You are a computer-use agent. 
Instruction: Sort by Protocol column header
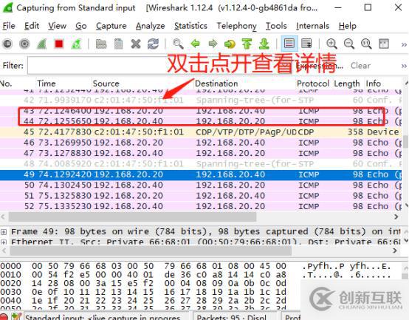313,84
